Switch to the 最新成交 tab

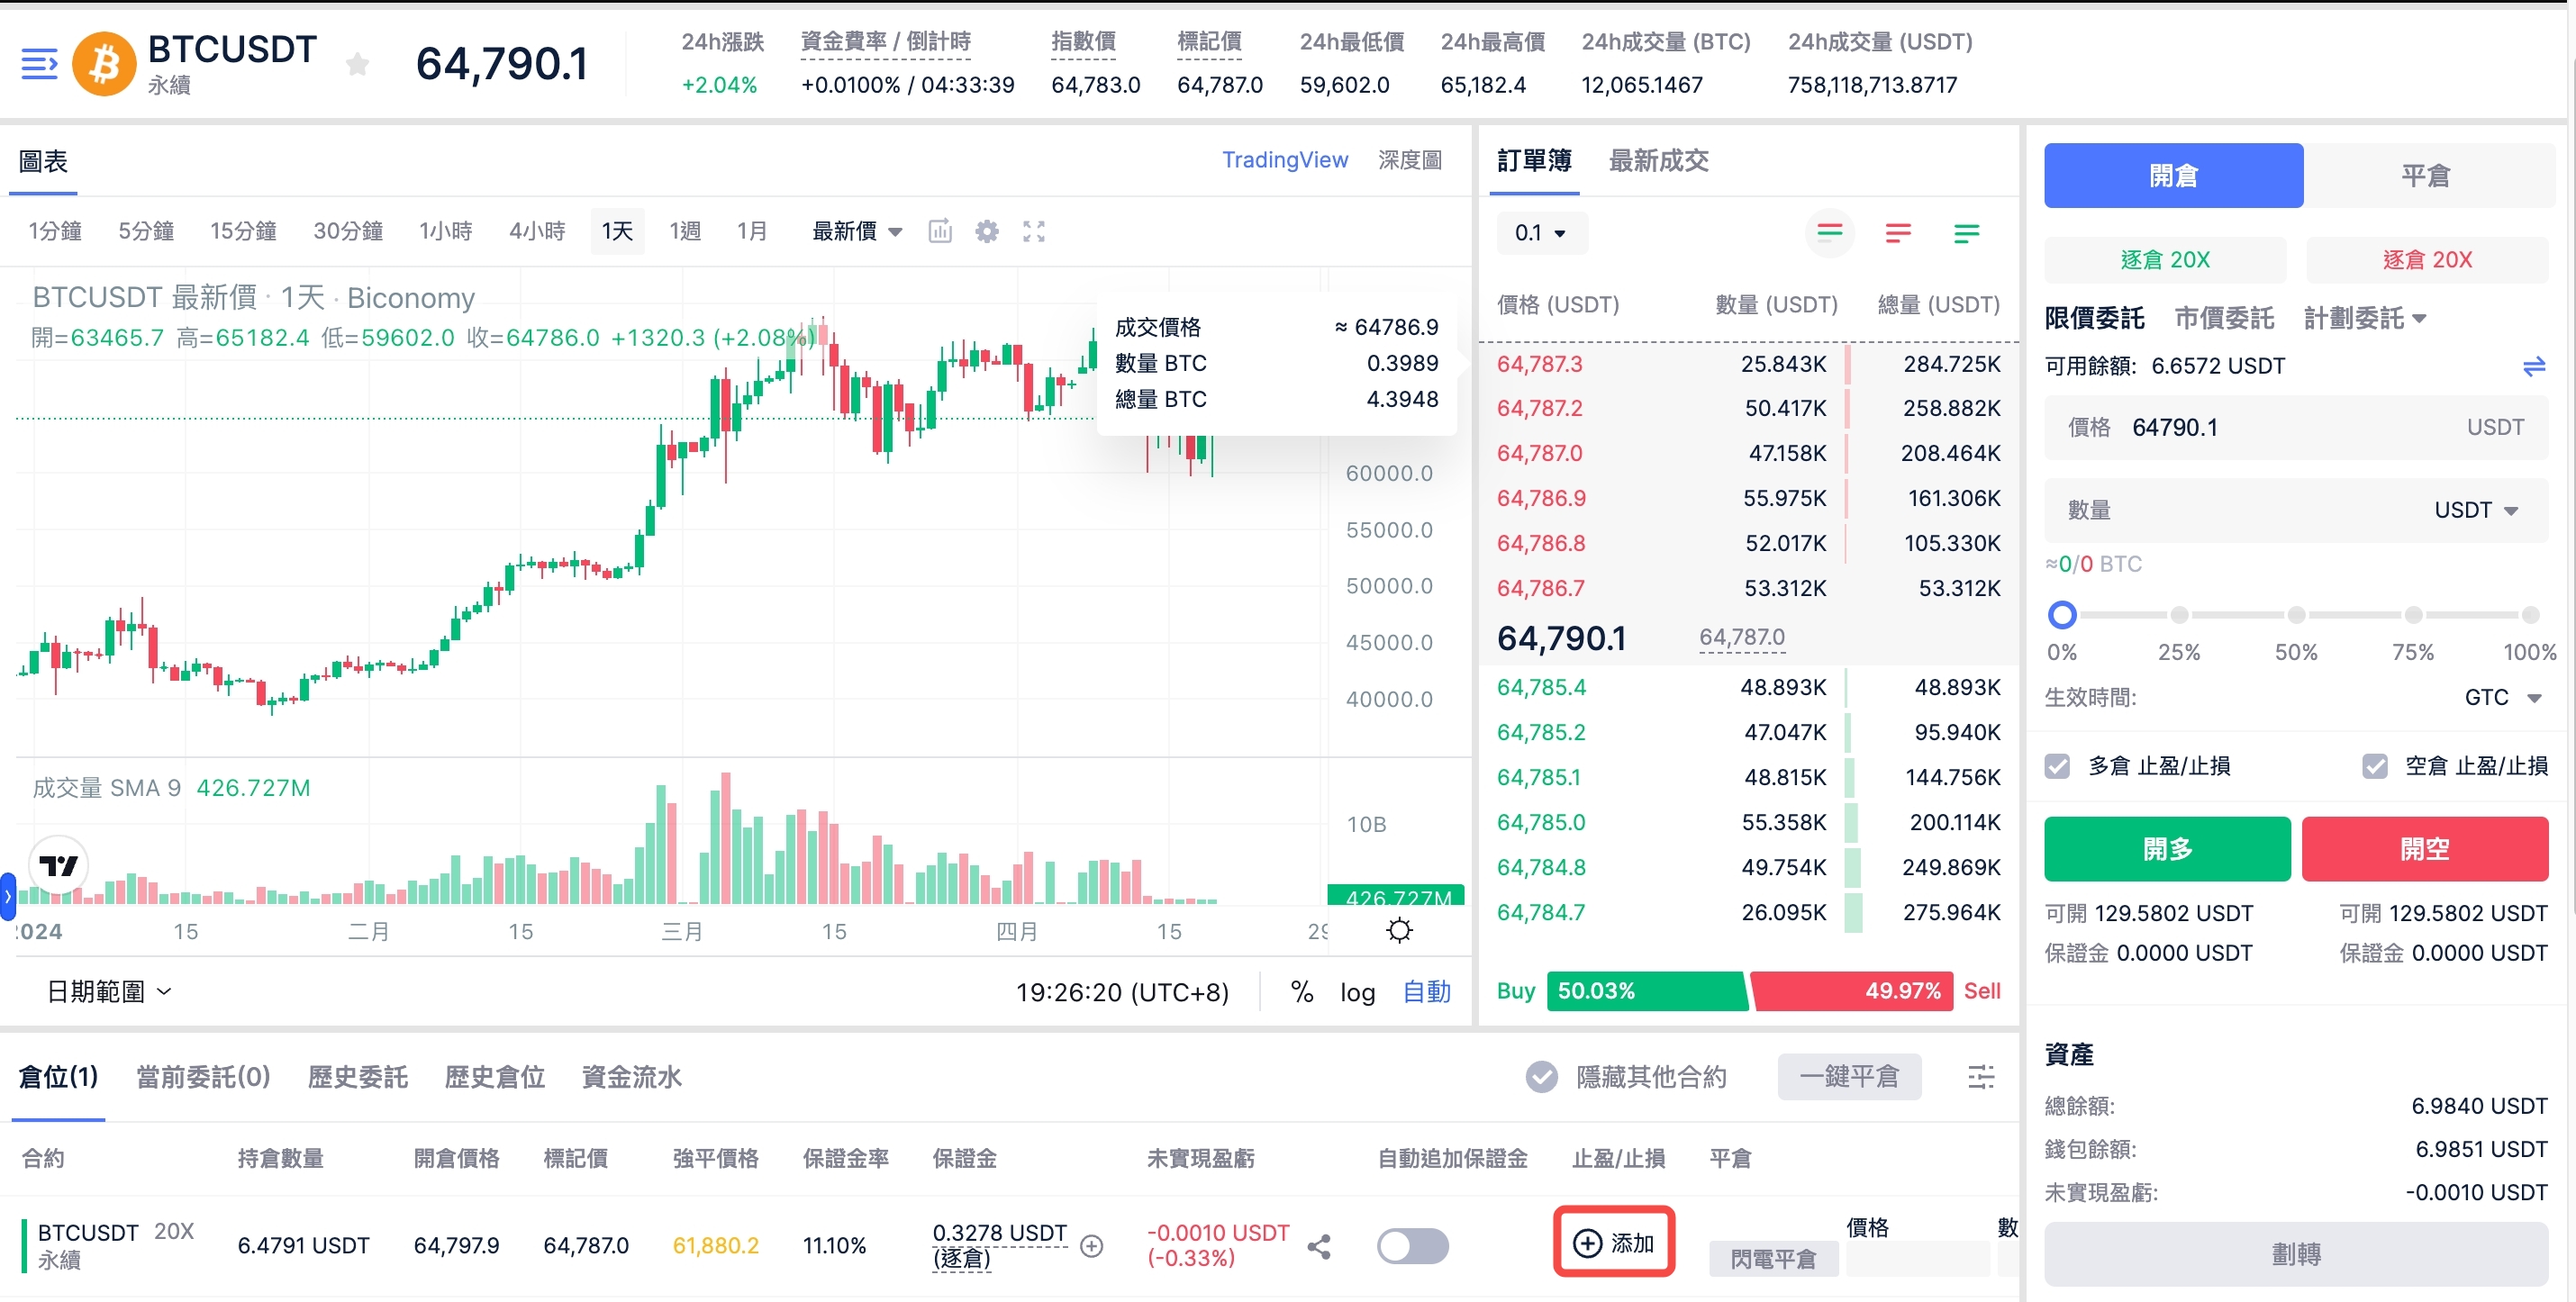pos(1658,160)
